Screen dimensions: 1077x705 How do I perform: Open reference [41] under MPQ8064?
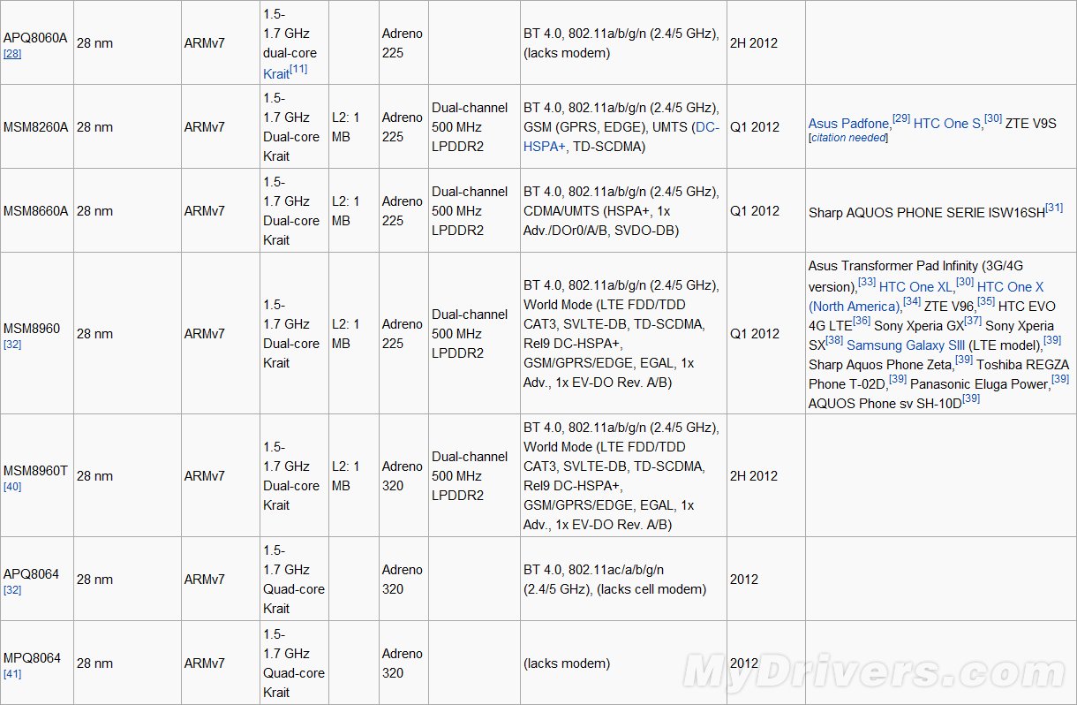click(x=12, y=674)
